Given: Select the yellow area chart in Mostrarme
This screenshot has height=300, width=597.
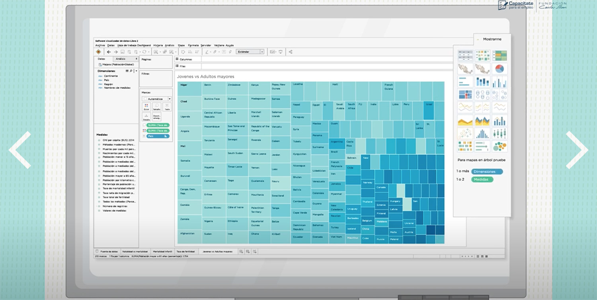Looking at the screenshot, I should point(465,121).
